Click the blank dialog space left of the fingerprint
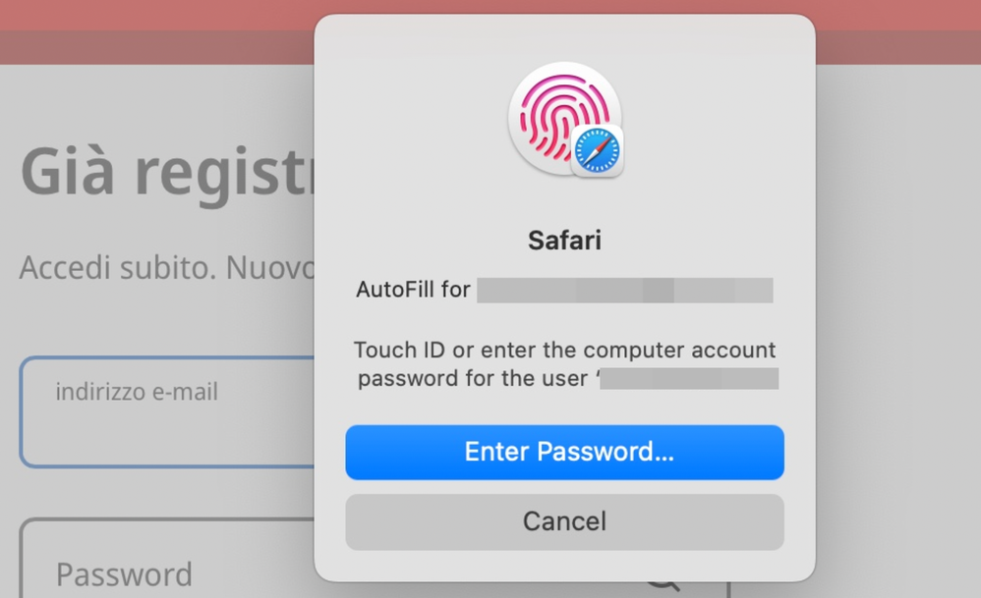Viewport: 981px width, 598px height. coord(413,118)
